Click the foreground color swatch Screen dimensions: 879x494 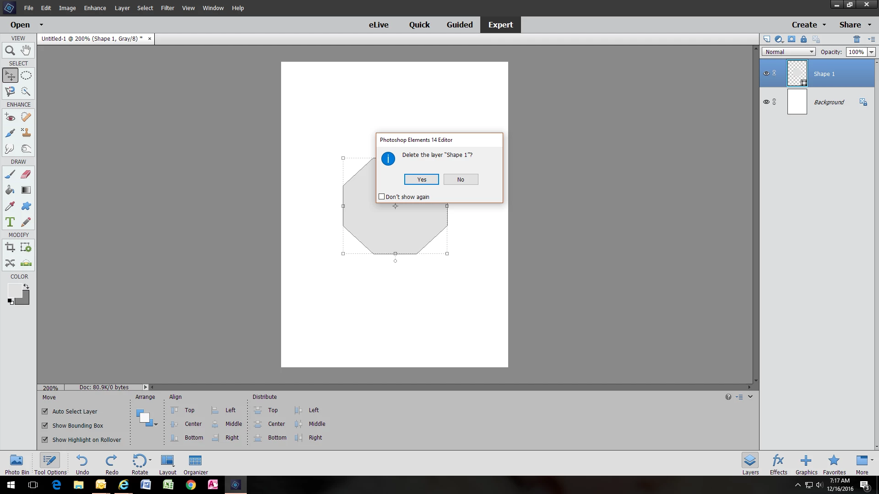click(14, 290)
